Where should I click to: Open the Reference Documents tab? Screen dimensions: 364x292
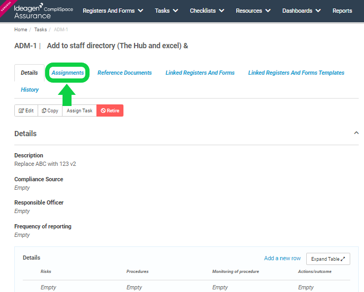point(125,73)
